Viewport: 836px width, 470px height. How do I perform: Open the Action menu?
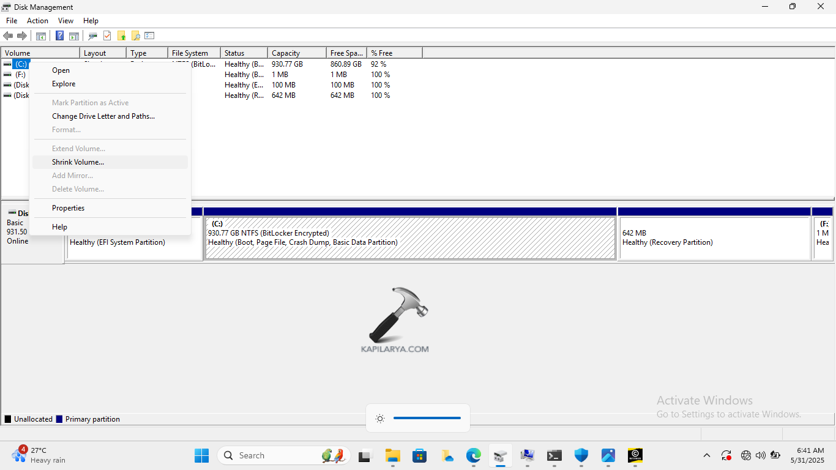[x=37, y=20]
